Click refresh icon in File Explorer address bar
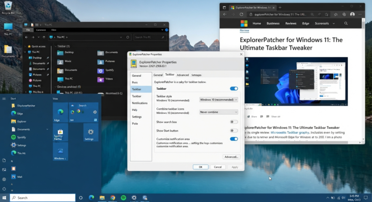 [128, 37]
